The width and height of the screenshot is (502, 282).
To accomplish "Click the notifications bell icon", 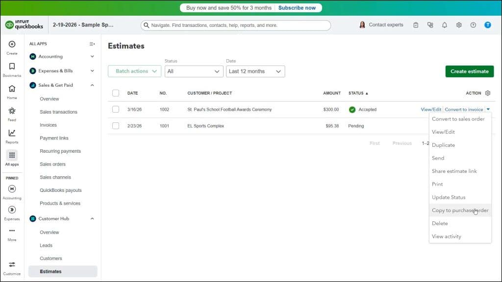I will click(x=444, y=24).
